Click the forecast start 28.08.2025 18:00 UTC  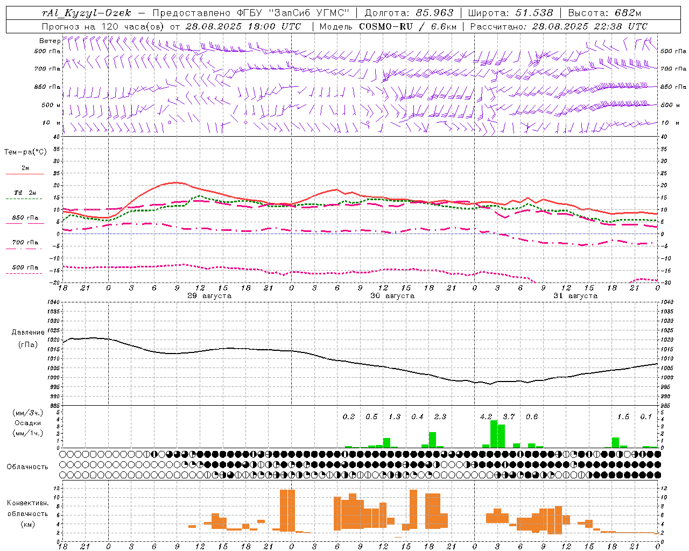tap(243, 26)
